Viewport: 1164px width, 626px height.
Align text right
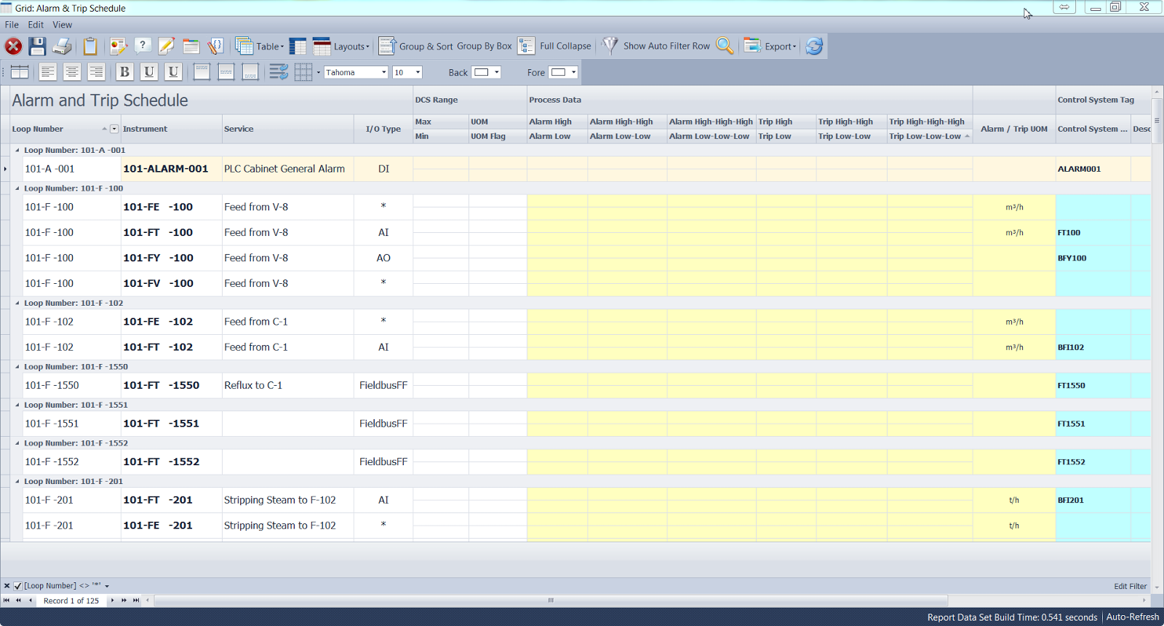pyautogui.click(x=95, y=72)
